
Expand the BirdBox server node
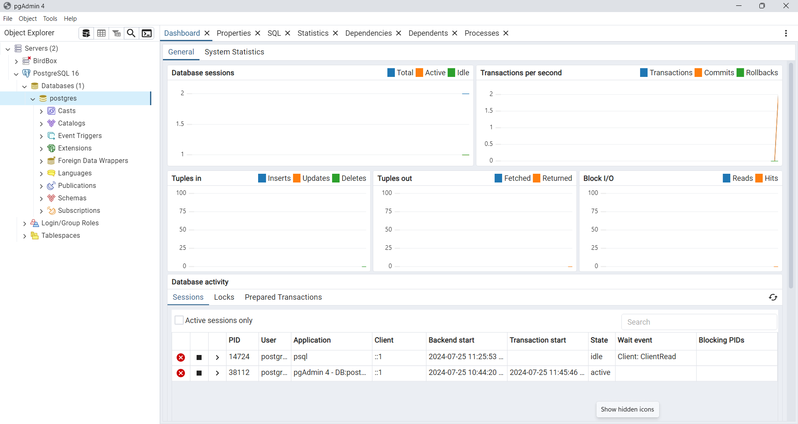(16, 61)
